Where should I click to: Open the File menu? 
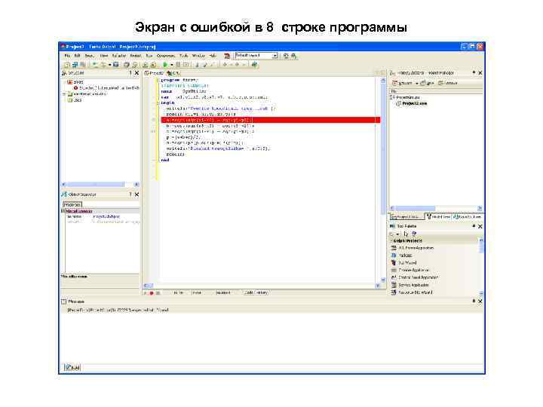coord(67,56)
